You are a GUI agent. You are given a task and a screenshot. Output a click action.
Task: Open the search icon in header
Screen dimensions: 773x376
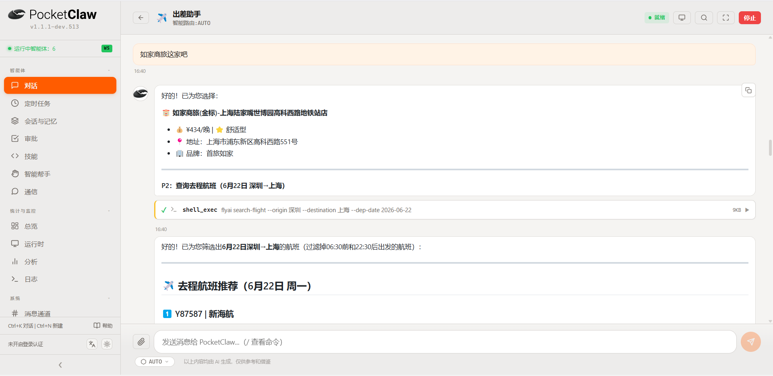(704, 18)
